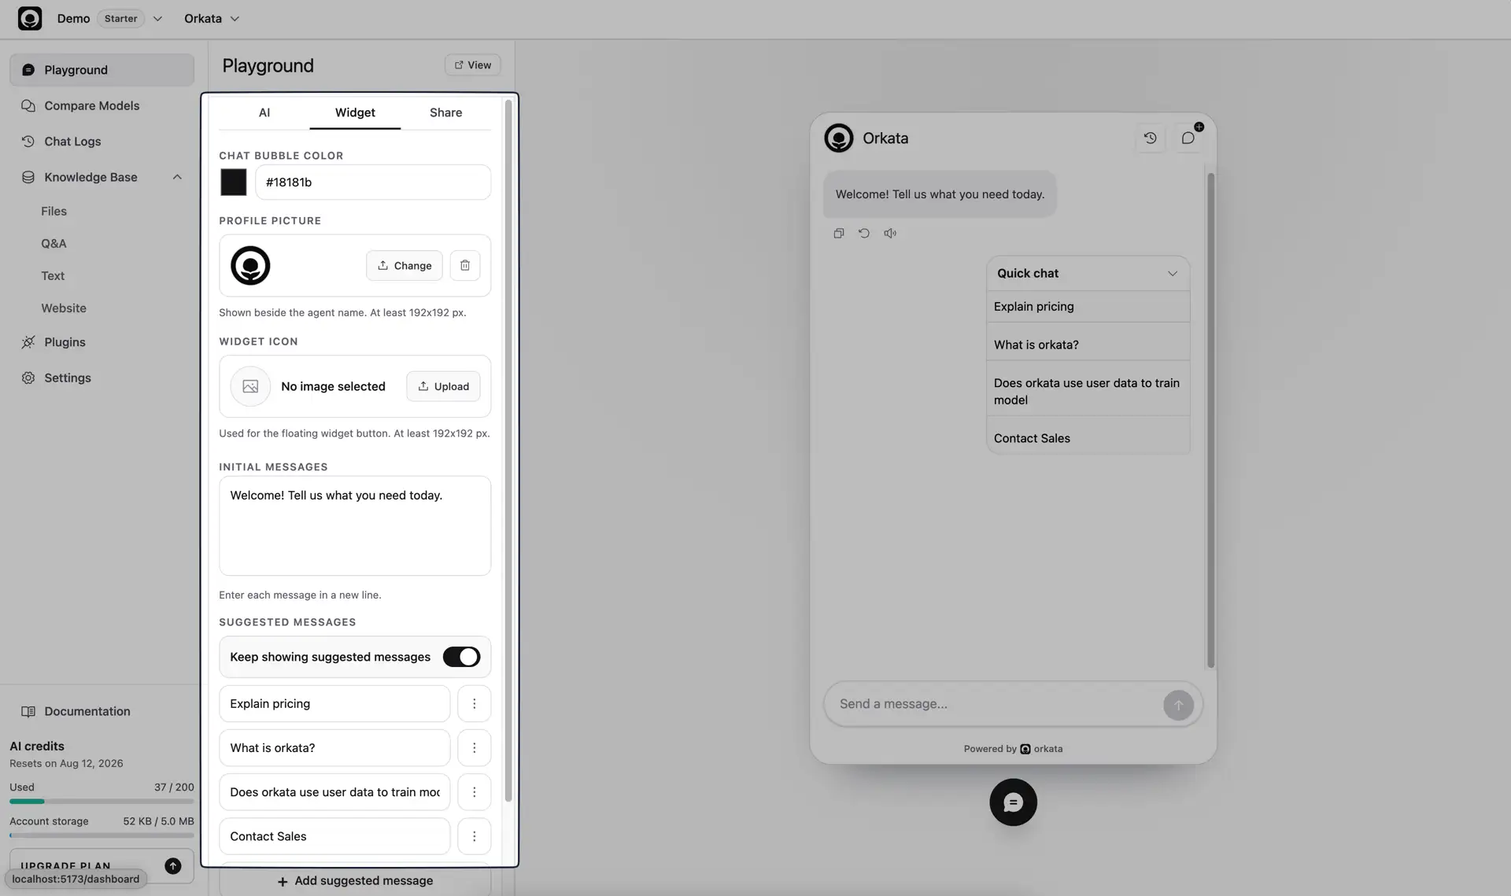Image resolution: width=1511 pixels, height=896 pixels.
Task: Click Does orkata use user data field
Action: [x=334, y=791]
